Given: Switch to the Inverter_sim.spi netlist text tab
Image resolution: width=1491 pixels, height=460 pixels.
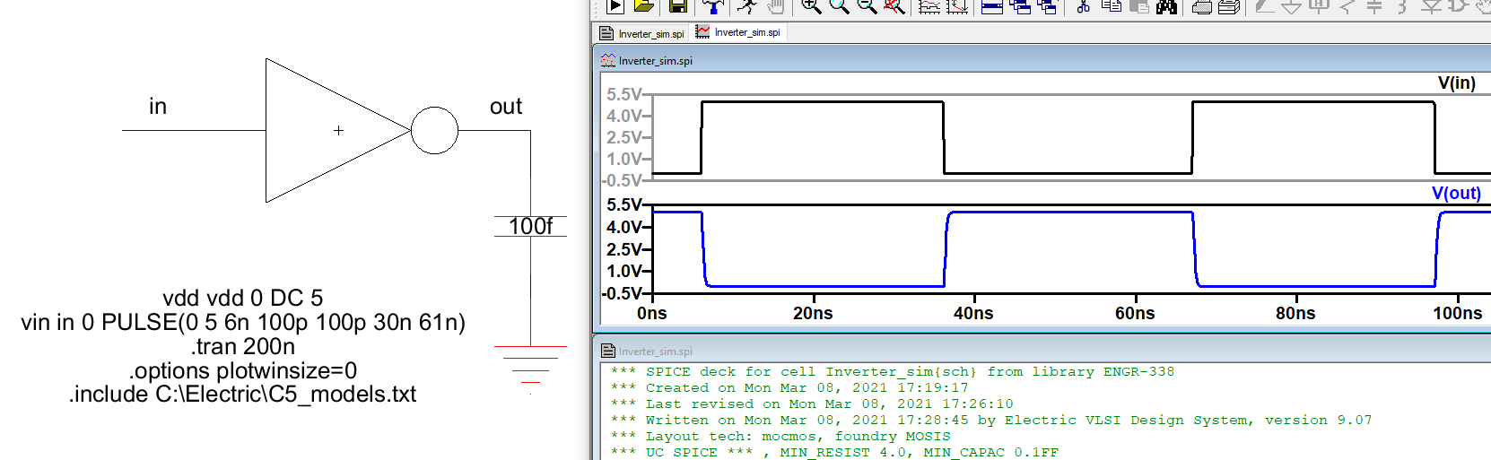Looking at the screenshot, I should click(x=642, y=33).
